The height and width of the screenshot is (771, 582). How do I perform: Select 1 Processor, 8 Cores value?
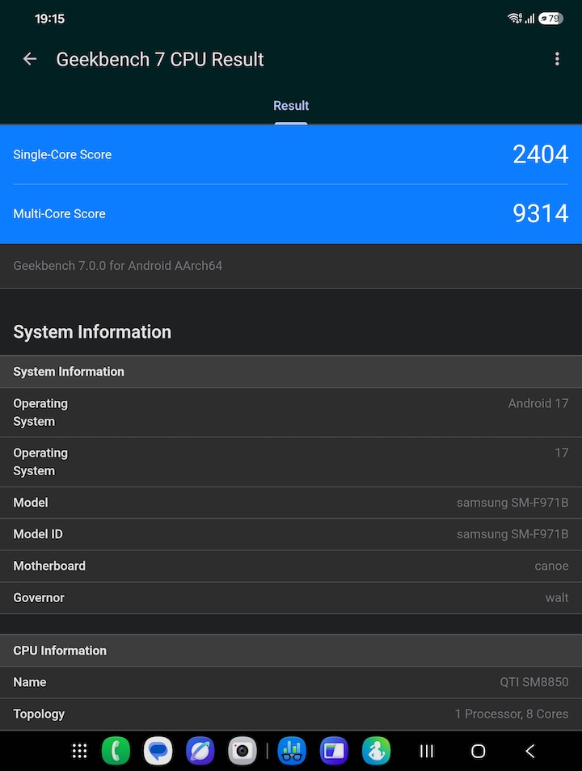click(512, 714)
